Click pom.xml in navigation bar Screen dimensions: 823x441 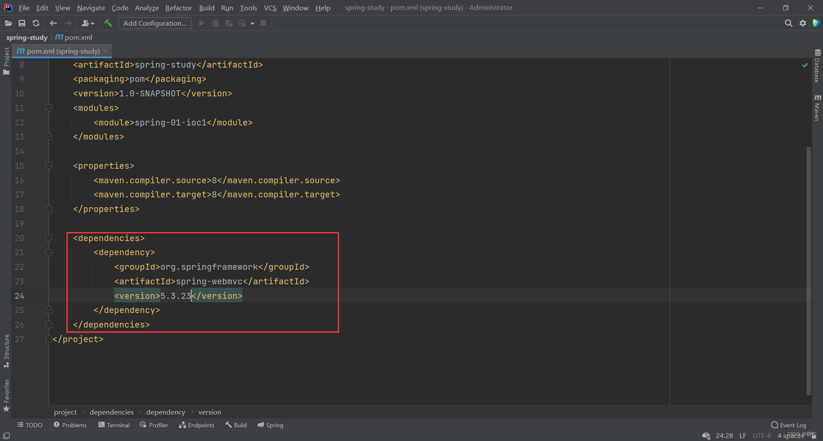click(x=74, y=37)
